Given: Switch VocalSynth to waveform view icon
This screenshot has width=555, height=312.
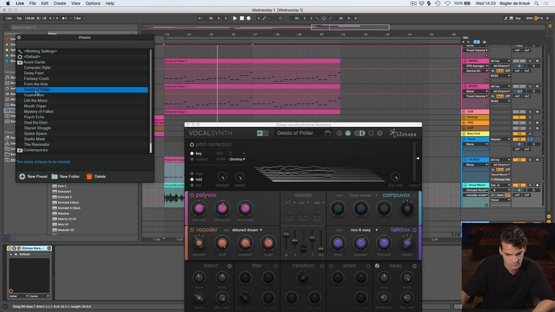Looking at the screenshot, I should pyautogui.click(x=260, y=133).
